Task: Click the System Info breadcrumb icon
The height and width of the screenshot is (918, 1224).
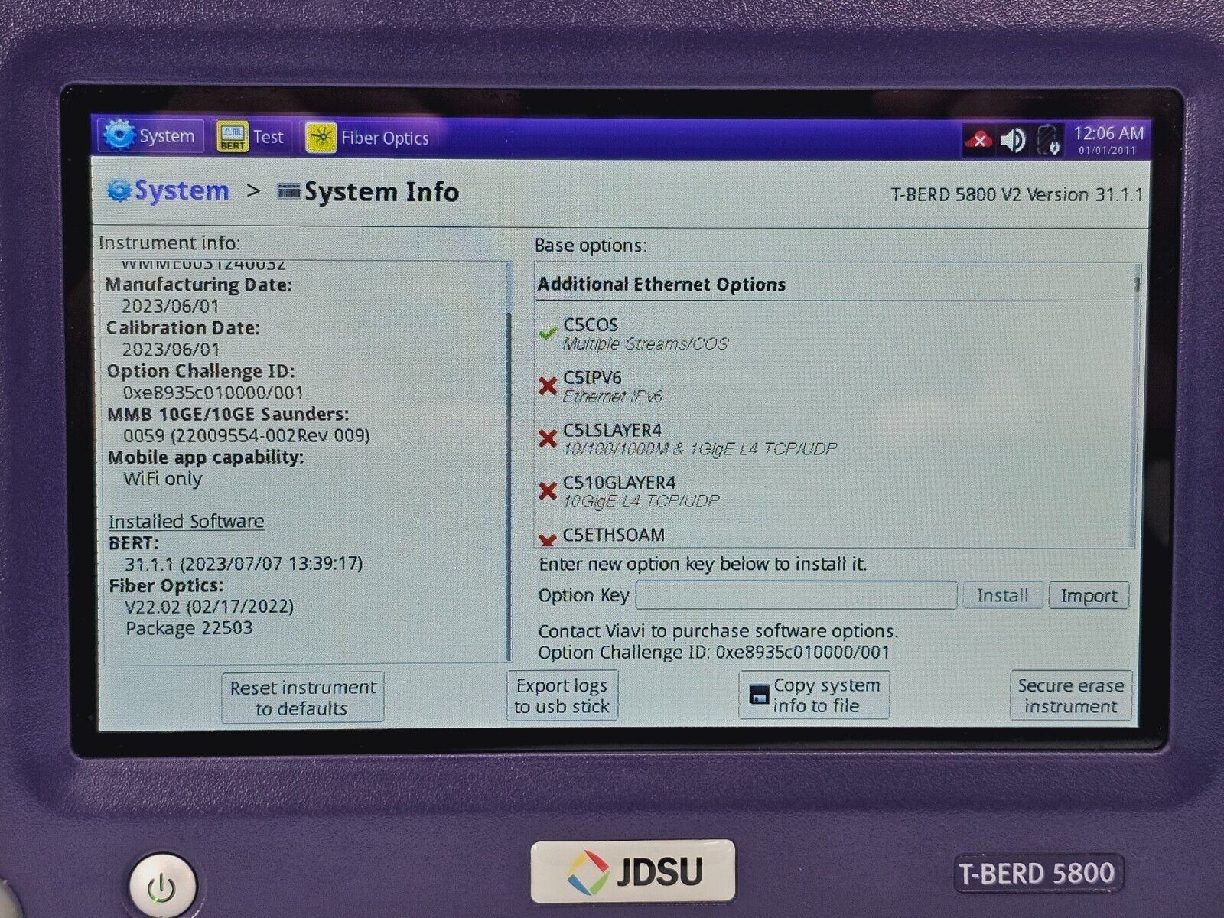Action: tap(288, 191)
